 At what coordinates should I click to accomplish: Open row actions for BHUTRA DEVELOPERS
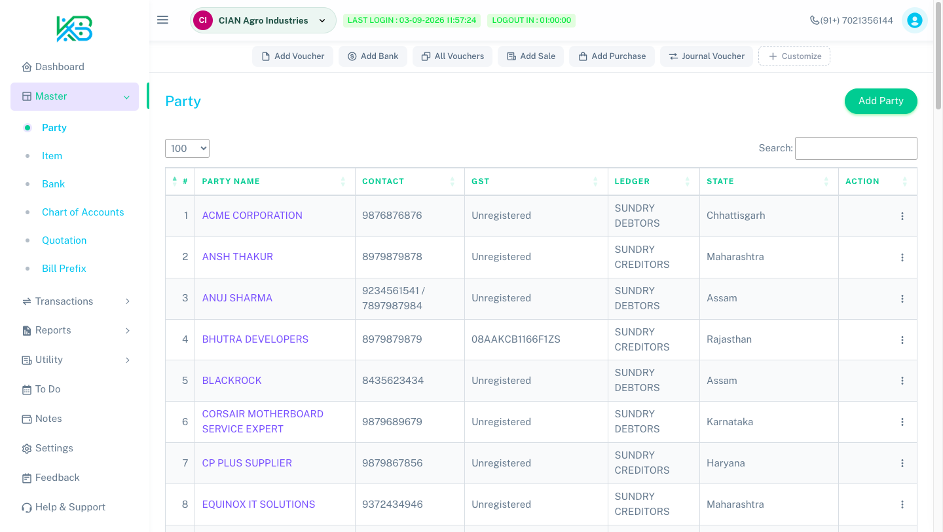pos(902,340)
